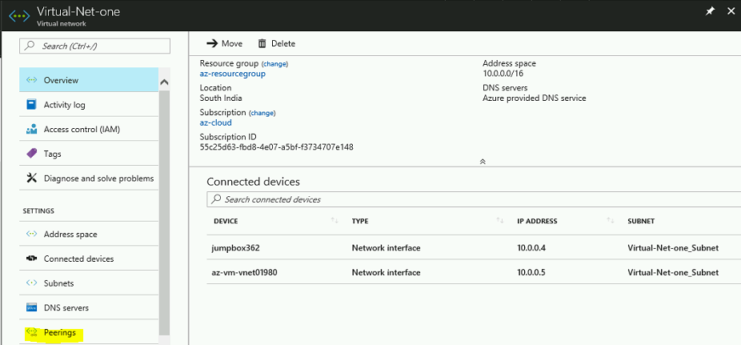The height and width of the screenshot is (345, 741).
Task: Pin the Virtual-Net-one blade
Action: point(710,11)
